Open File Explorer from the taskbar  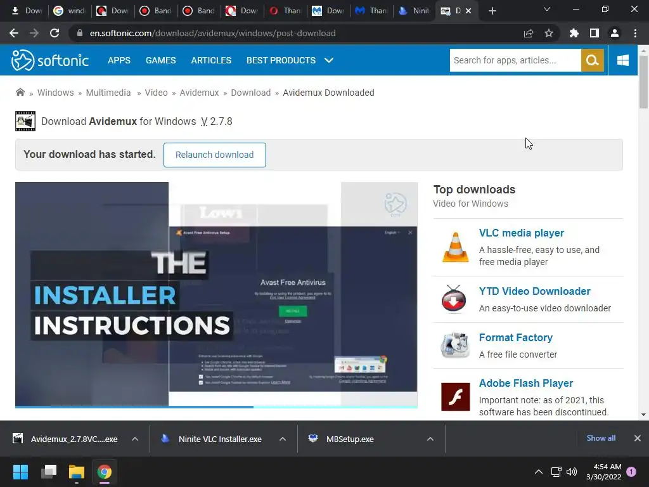click(77, 472)
